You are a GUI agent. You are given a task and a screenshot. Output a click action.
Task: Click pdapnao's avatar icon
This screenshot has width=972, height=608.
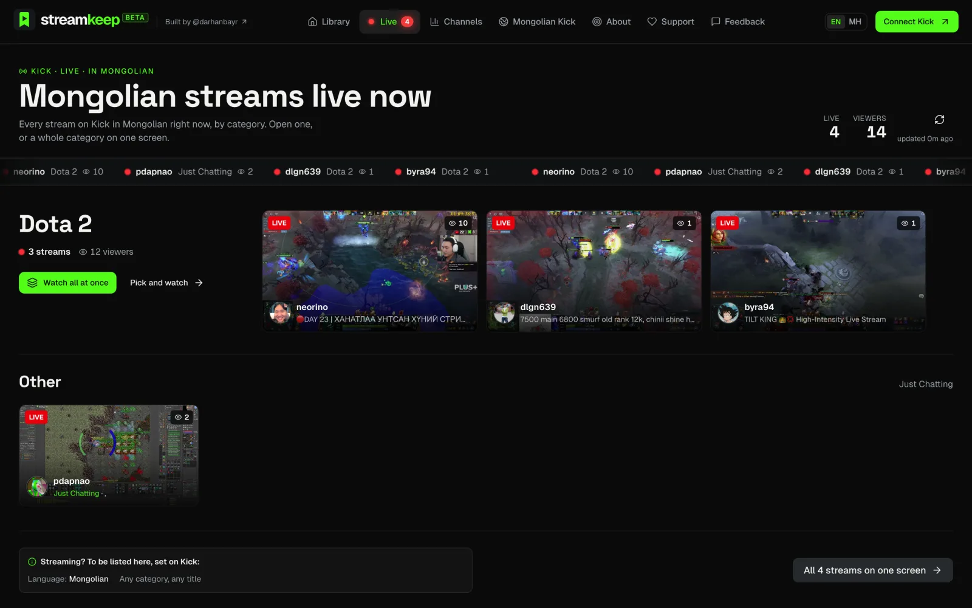pyautogui.click(x=37, y=487)
